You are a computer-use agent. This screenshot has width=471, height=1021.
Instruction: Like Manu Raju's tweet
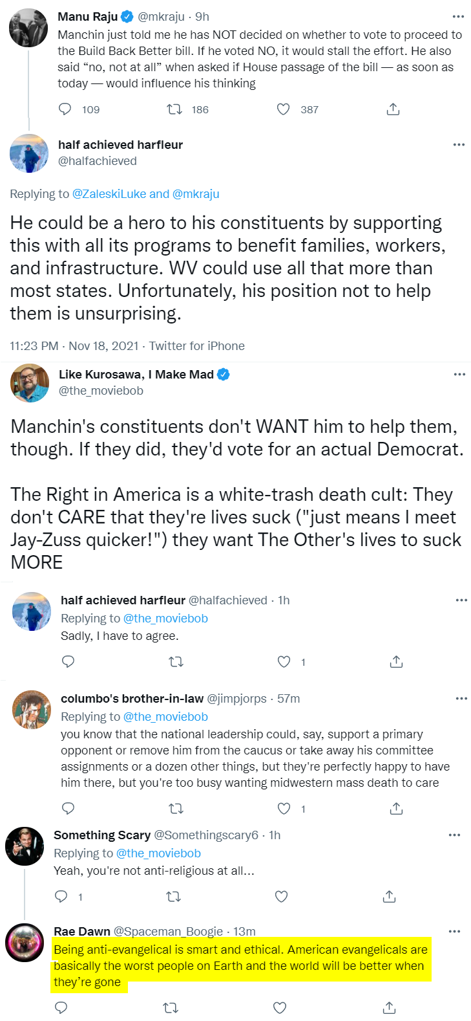click(283, 109)
